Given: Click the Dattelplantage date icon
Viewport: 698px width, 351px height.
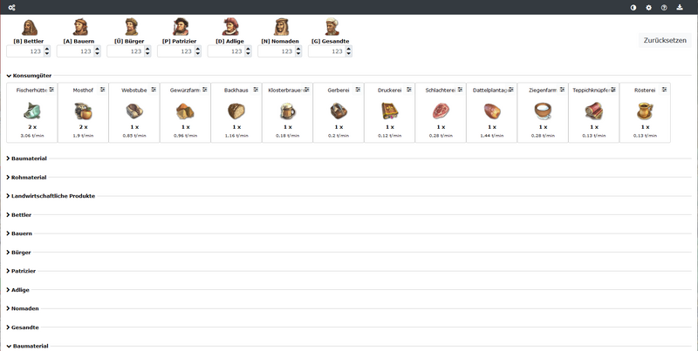Looking at the screenshot, I should (x=492, y=111).
